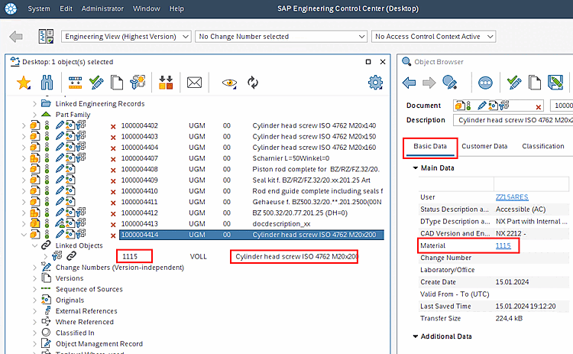Click the eye display icon in Desktop toolbar
The image size is (573, 354).
tap(229, 83)
